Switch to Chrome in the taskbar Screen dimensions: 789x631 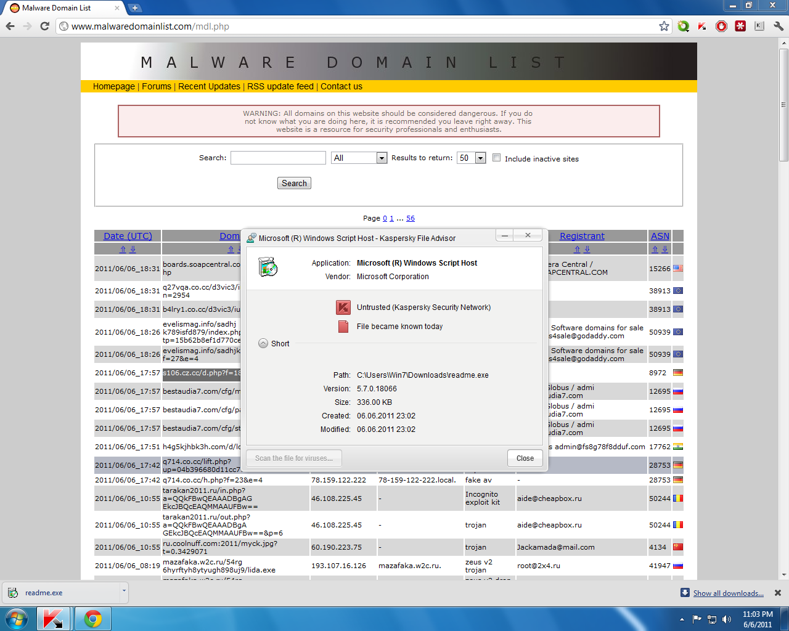click(x=92, y=618)
